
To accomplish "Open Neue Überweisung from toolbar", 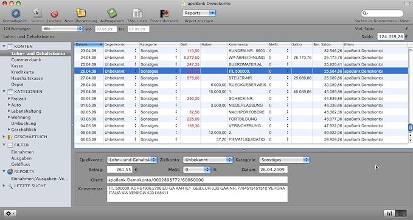I will point(81,13).
